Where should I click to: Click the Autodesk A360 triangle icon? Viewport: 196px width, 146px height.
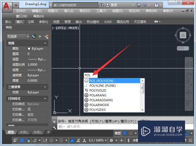[145, 5]
